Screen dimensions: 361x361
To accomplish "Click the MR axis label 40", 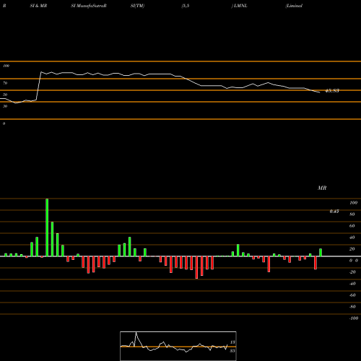I will 352,238.
